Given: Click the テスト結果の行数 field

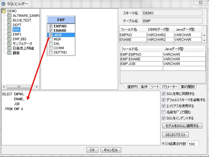Looking at the screenshot, I should (x=193, y=143).
